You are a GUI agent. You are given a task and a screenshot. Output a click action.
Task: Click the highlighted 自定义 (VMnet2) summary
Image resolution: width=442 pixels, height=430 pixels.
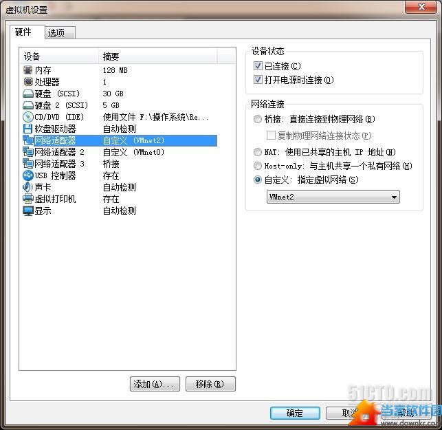[133, 140]
